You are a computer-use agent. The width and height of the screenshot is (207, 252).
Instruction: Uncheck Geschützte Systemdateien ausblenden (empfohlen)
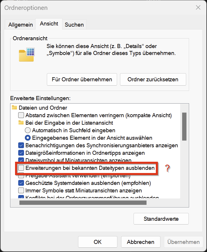[x=21, y=183]
